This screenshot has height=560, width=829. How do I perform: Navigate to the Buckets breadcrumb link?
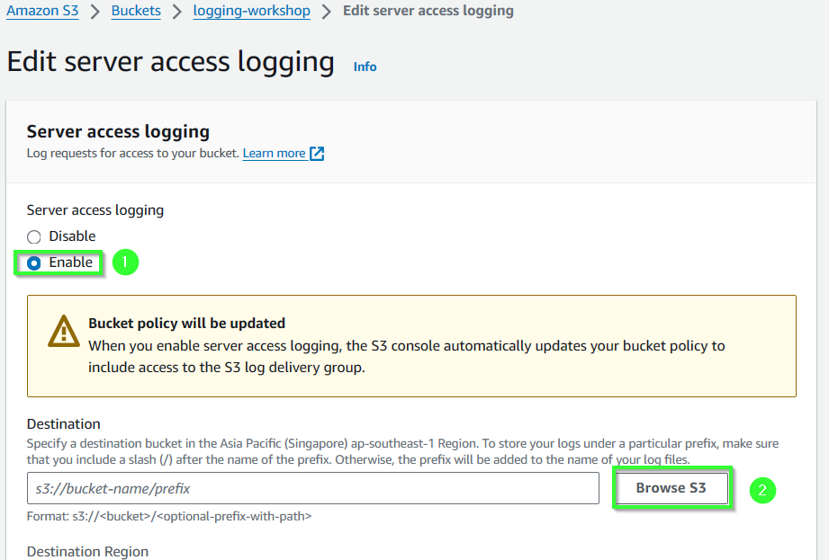[136, 11]
